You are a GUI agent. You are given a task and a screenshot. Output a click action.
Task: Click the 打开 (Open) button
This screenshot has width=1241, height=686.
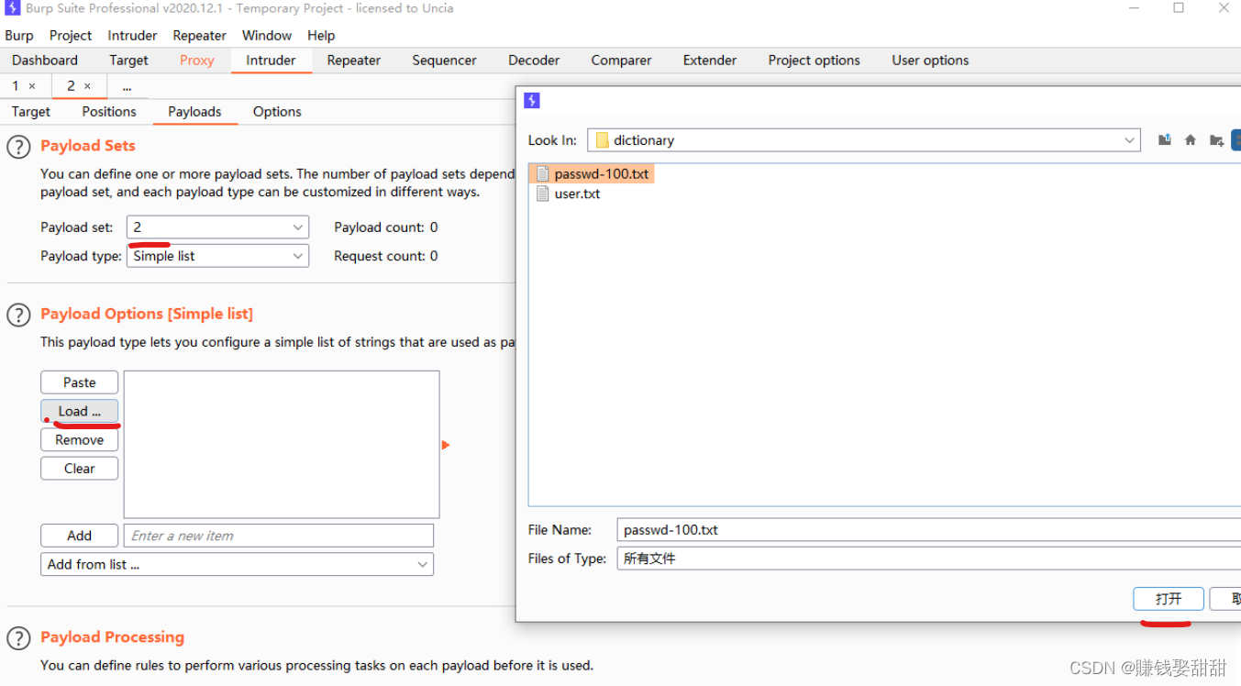point(1169,599)
